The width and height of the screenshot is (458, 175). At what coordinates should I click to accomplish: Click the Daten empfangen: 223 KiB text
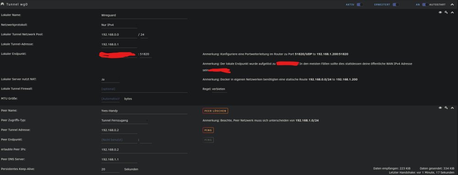(x=392, y=169)
